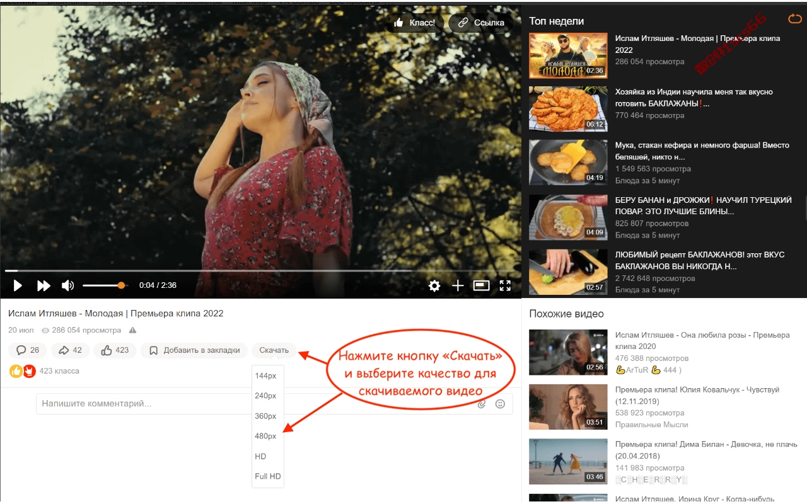Click the report warning triangle icon

[132, 330]
